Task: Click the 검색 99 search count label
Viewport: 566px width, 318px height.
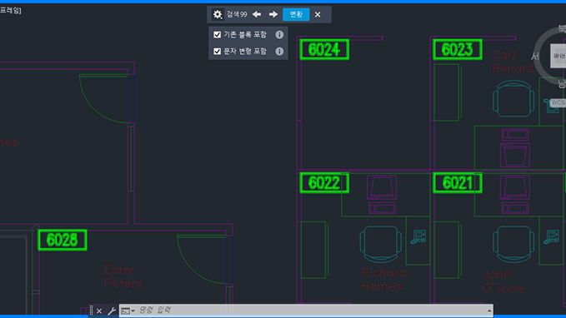Action: pyautogui.click(x=237, y=14)
